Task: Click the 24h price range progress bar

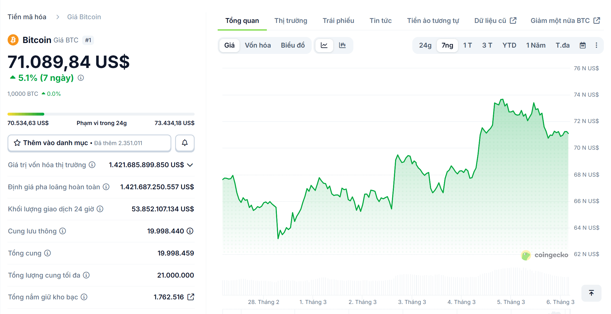Action: point(101,114)
